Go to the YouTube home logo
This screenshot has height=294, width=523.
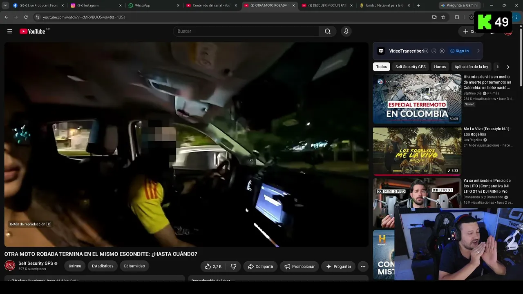(x=32, y=31)
